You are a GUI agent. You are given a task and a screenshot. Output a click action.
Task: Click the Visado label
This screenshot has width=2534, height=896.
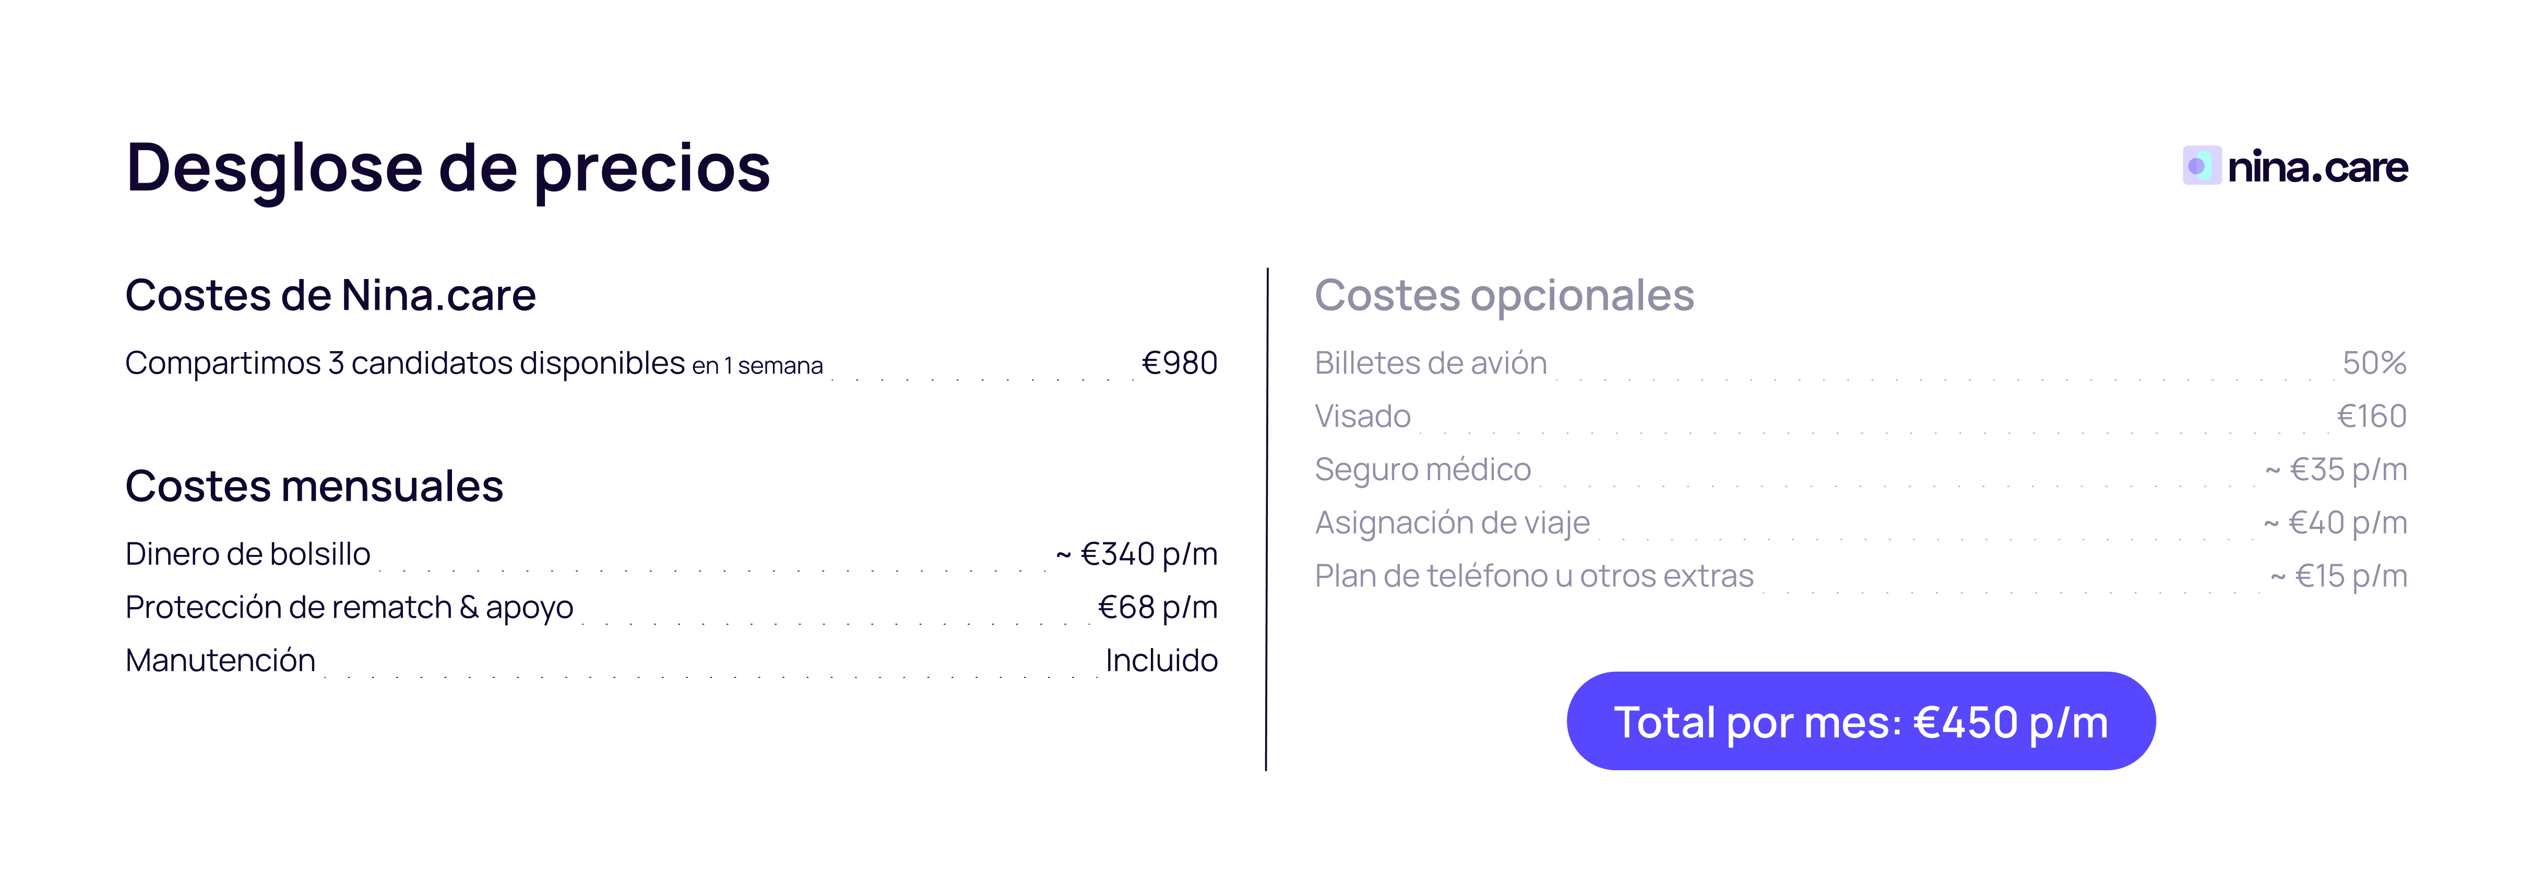click(x=1362, y=417)
